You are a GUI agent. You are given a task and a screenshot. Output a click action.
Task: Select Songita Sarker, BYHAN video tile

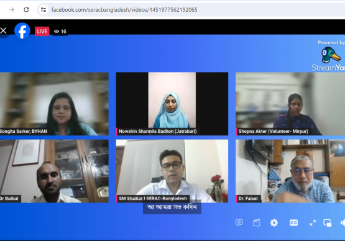[x=54, y=104]
